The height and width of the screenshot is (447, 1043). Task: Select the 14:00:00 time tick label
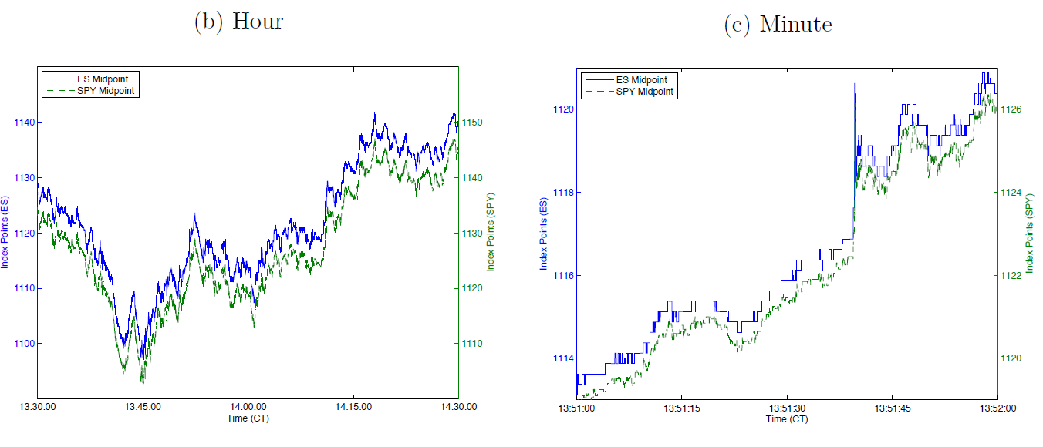[248, 406]
